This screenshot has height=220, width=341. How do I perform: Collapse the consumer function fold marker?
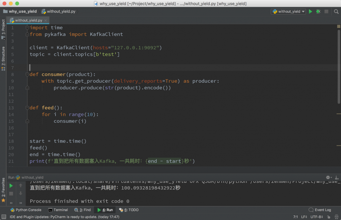(x=27, y=74)
